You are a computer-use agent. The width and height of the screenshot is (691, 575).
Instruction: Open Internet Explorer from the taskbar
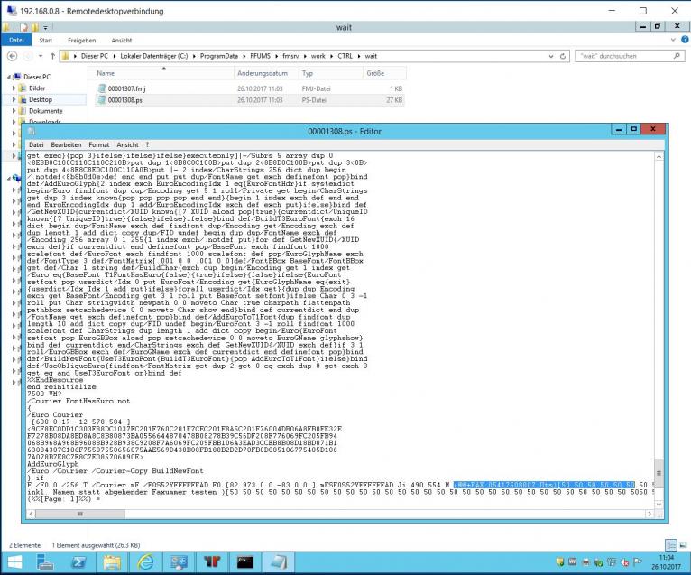[144, 561]
